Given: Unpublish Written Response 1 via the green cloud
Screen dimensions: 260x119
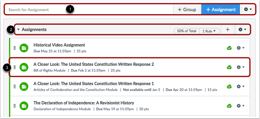Looking at the screenshot, I should pos(229,86).
